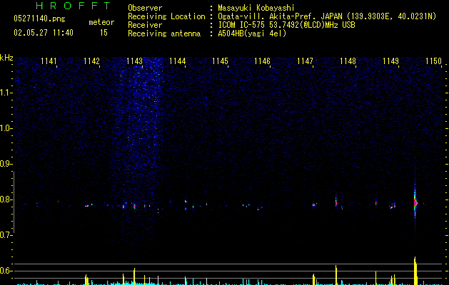
Task: Click the 1144 time tick label
Action: (x=177, y=61)
